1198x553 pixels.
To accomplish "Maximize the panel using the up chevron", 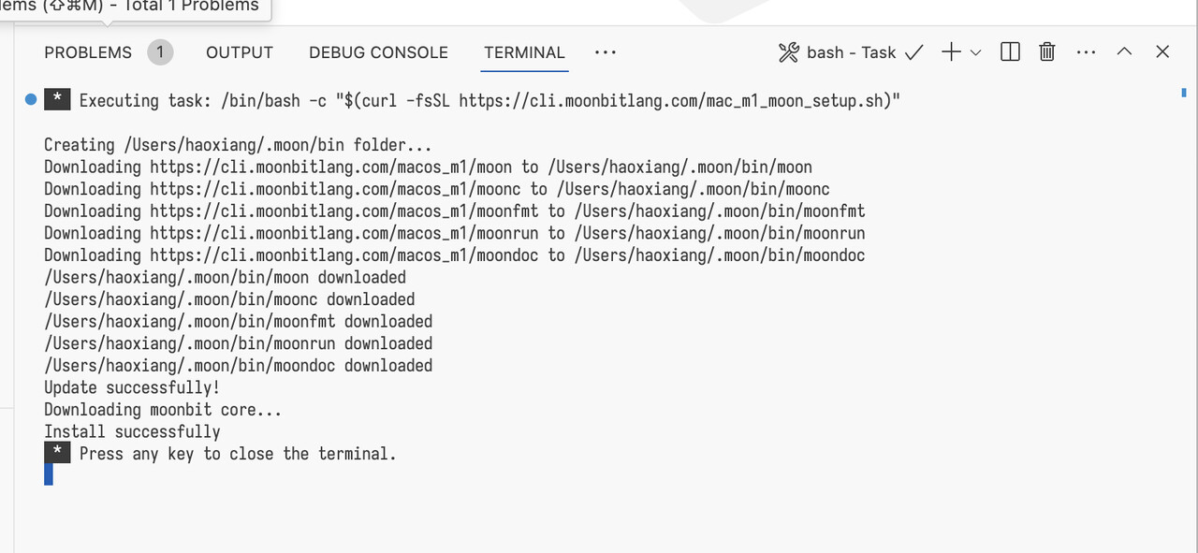I will pos(1124,52).
